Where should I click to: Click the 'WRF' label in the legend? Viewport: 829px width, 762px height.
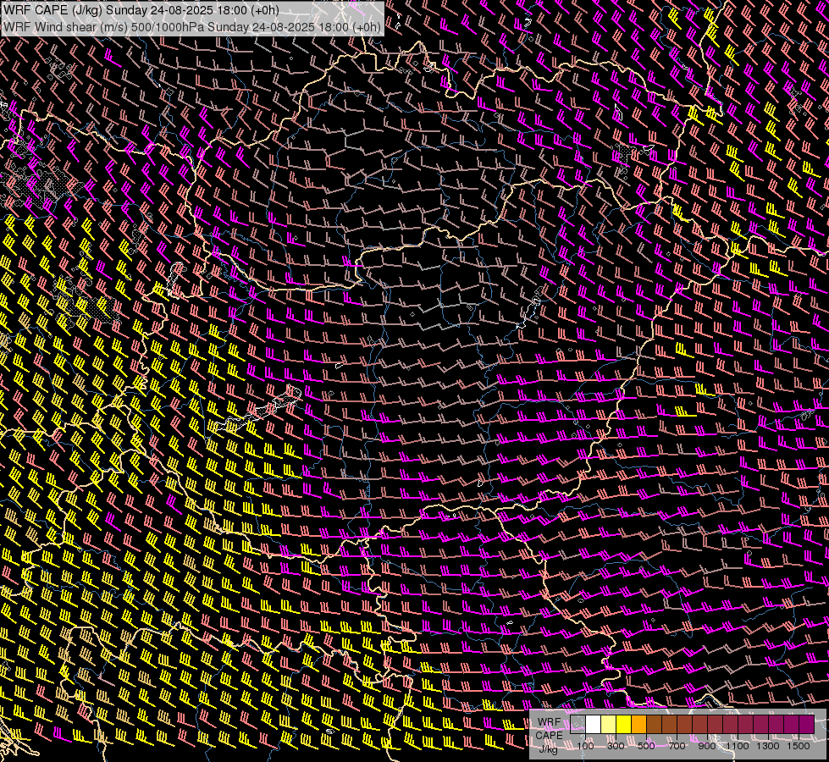coord(549,722)
